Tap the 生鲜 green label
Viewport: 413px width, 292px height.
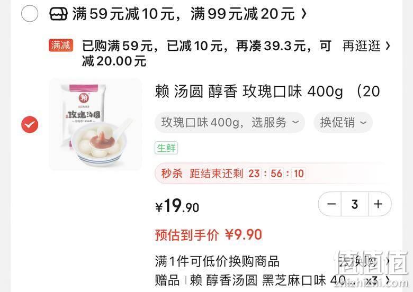tap(166, 148)
